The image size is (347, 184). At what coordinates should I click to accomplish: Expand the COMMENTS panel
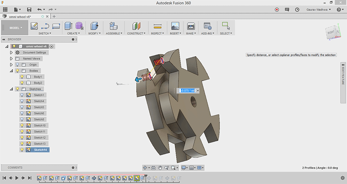[x=73, y=168]
